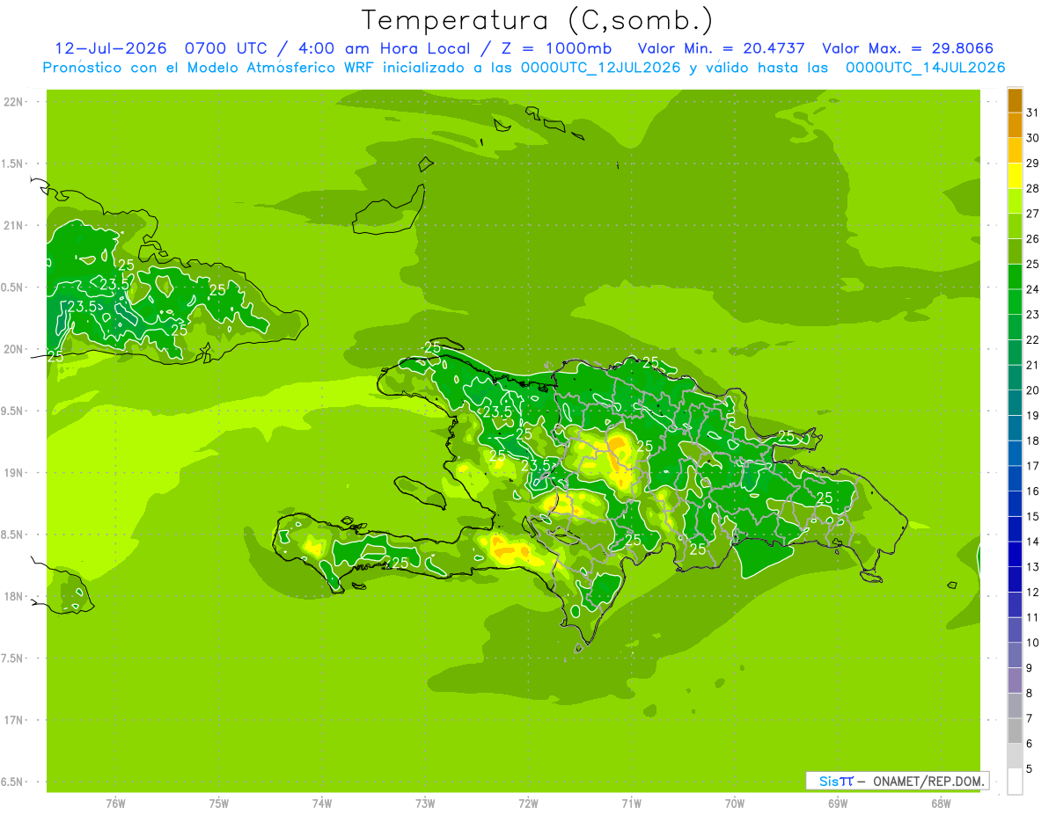
Task: Select the 72W longitude axis label
Action: [528, 803]
